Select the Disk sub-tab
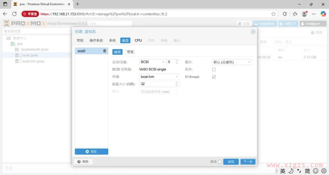This screenshot has height=175, width=329. click(118, 52)
